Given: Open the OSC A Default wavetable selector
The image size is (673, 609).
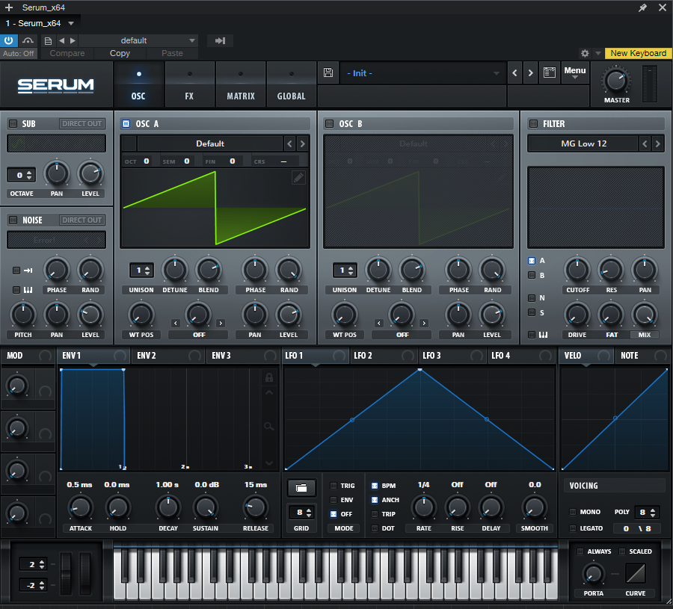Looking at the screenshot, I should pos(210,143).
